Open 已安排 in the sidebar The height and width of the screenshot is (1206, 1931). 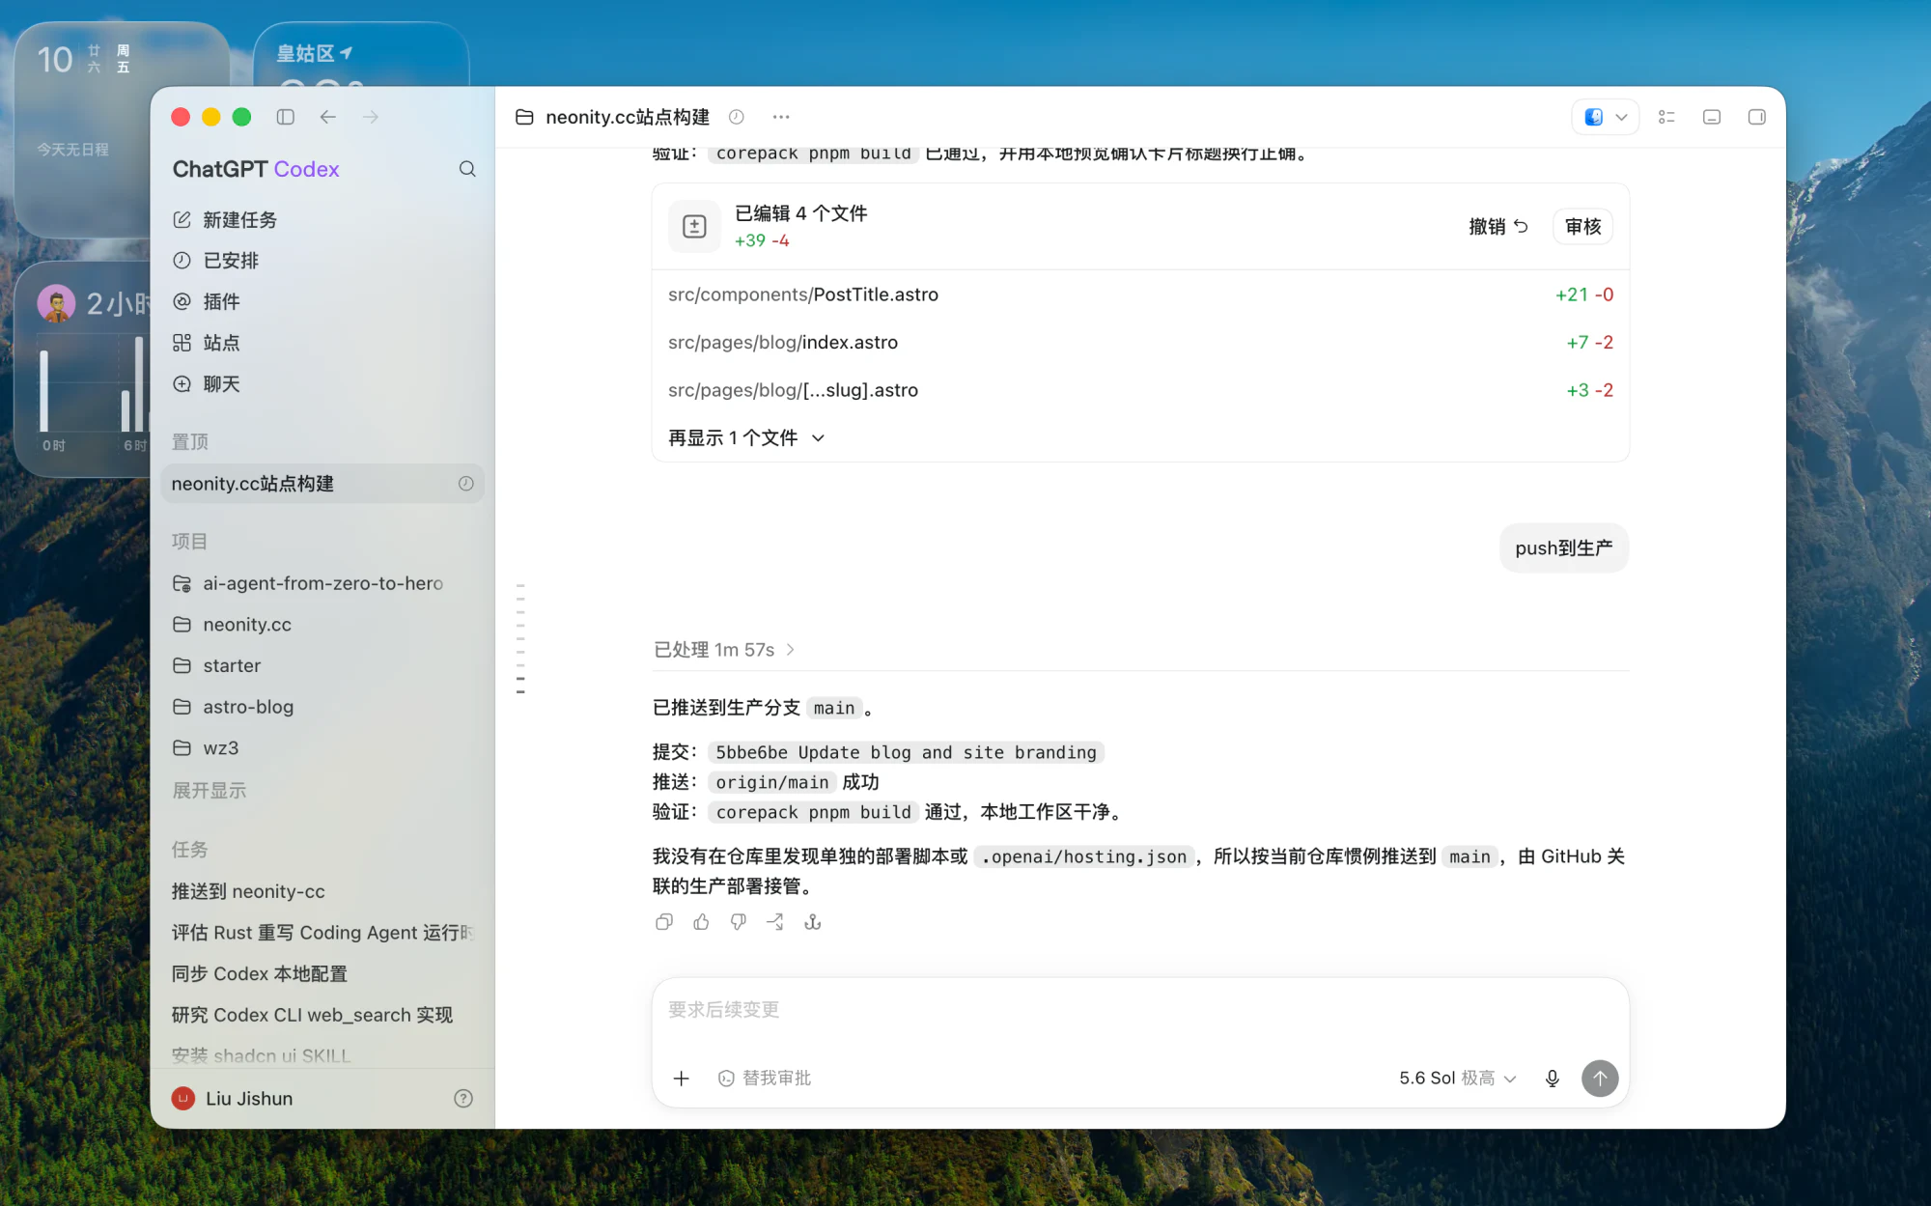coord(322,261)
